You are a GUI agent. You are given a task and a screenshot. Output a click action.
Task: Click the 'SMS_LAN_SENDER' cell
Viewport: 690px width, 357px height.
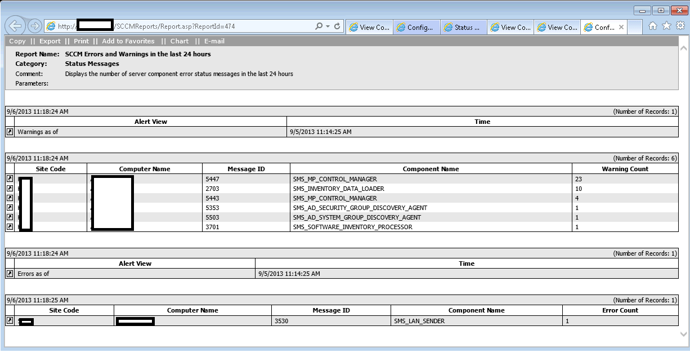click(476, 320)
